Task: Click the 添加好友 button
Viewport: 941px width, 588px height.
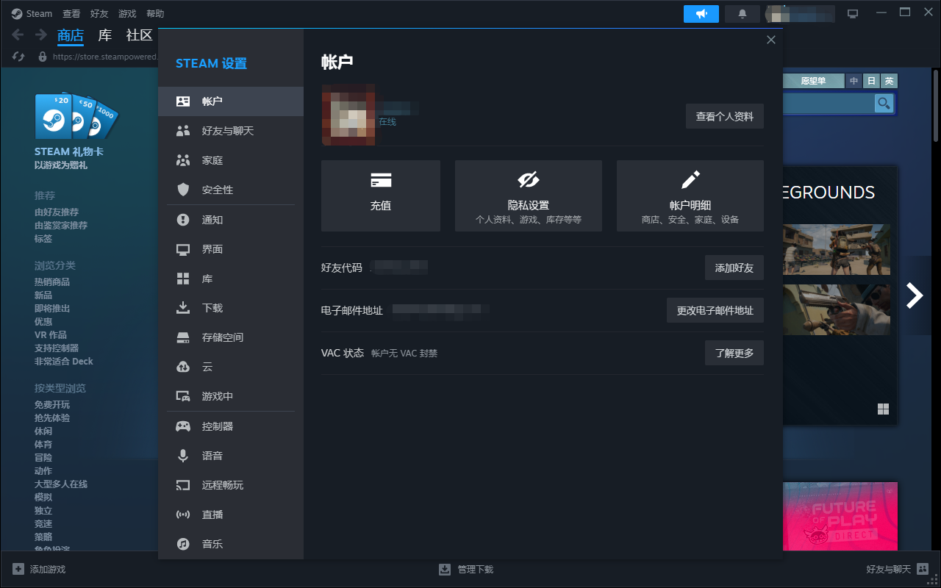Action: click(734, 268)
